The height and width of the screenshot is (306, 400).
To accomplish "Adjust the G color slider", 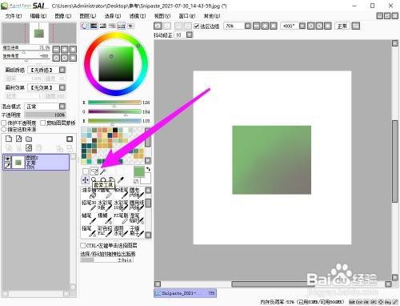I will 114,111.
